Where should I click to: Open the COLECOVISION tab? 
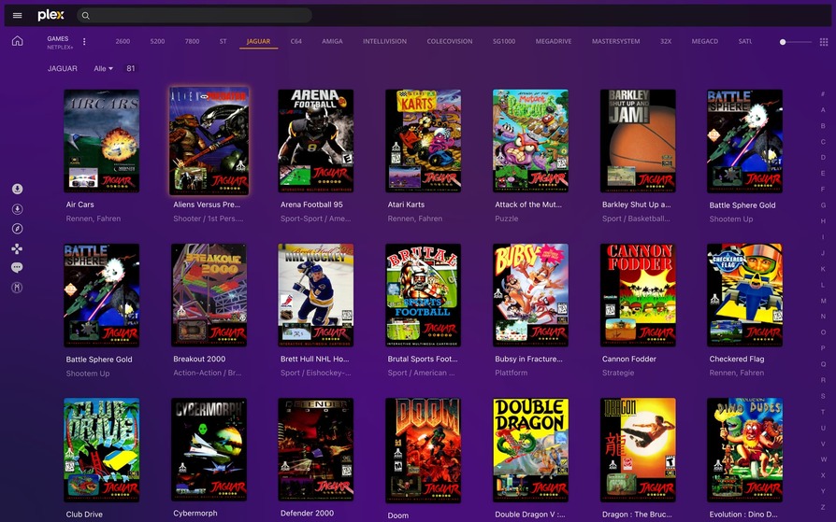click(450, 41)
